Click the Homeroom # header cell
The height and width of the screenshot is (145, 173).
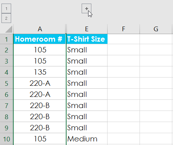click(40, 39)
